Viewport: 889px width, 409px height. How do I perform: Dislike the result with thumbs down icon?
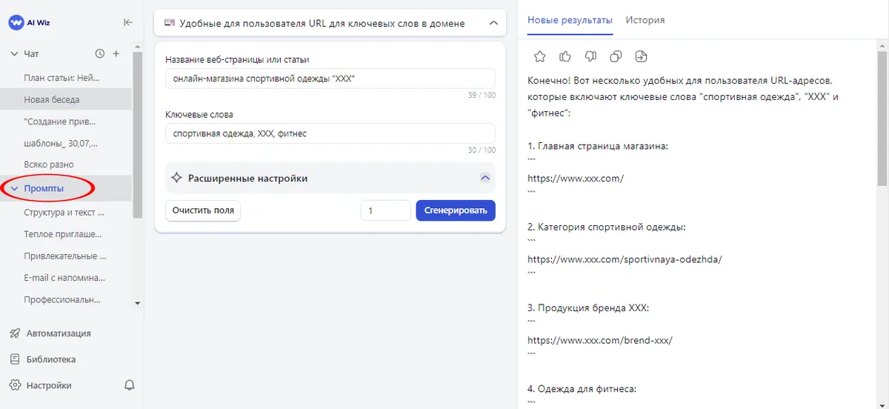click(x=590, y=56)
